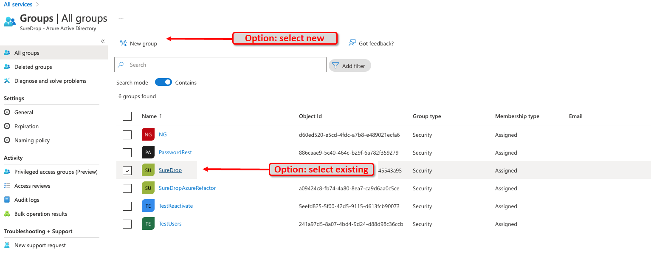Check the select-all header checkbox
651x274 pixels.
[x=127, y=116]
